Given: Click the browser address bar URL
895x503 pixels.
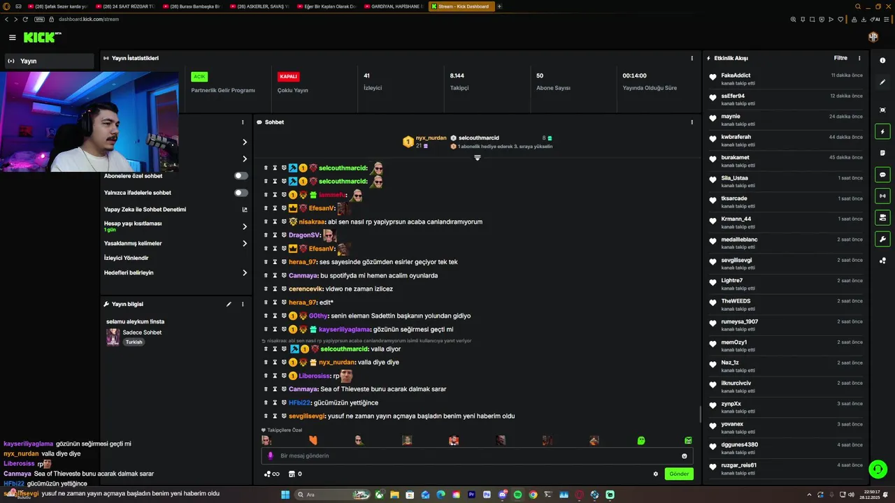Looking at the screenshot, I should pyautogui.click(x=89, y=20).
